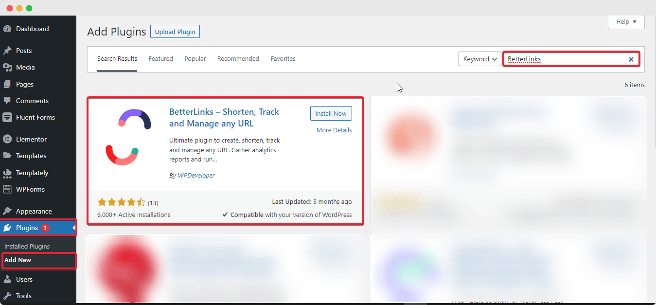The height and width of the screenshot is (305, 656).
Task: Open the WPForms icon
Action: point(7,189)
